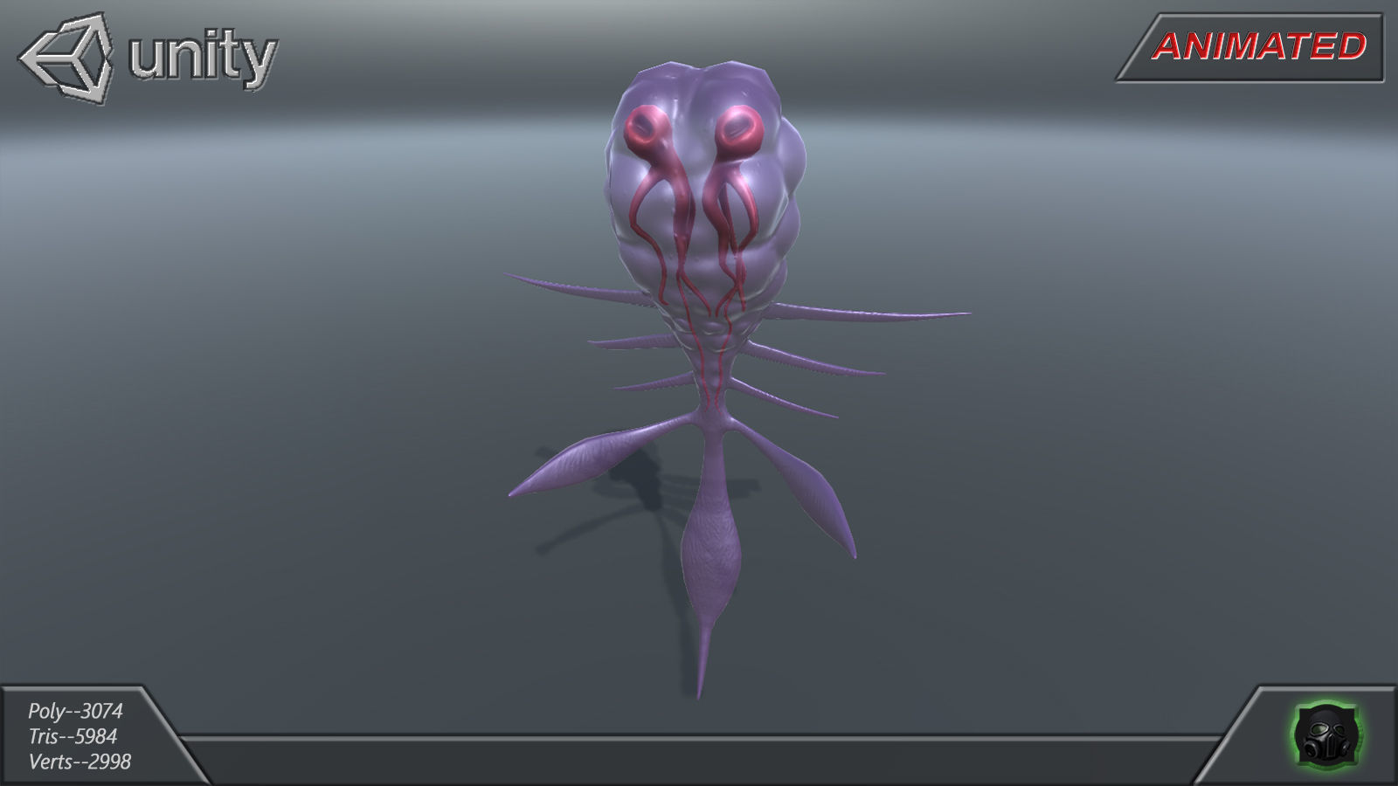Image resolution: width=1398 pixels, height=786 pixels.
Task: Select the 'Verts--2998' stat text
Action: [80, 762]
